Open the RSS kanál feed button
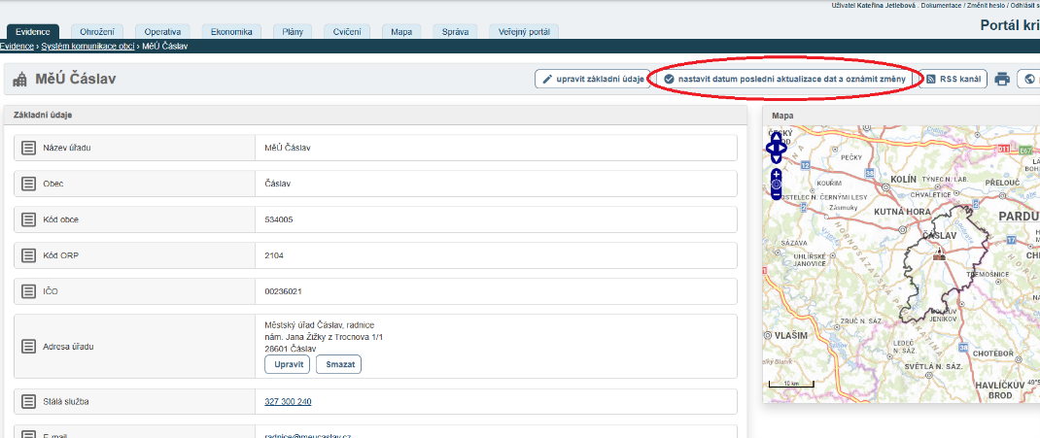1040x438 pixels. tap(952, 79)
